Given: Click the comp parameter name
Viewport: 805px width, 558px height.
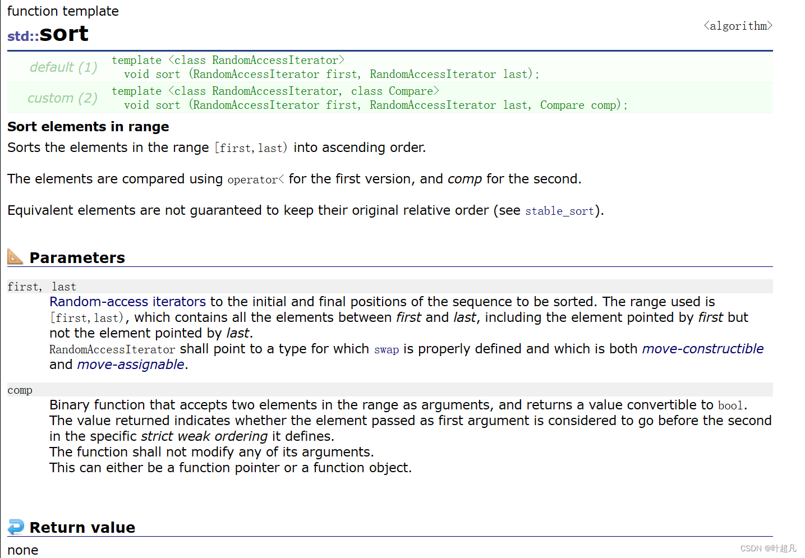Looking at the screenshot, I should coord(20,390).
